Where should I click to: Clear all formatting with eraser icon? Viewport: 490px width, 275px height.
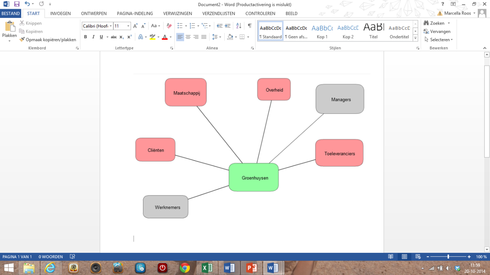169,26
